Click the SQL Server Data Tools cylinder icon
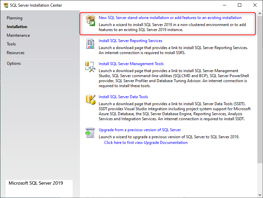The width and height of the screenshot is (263, 198). click(91, 100)
